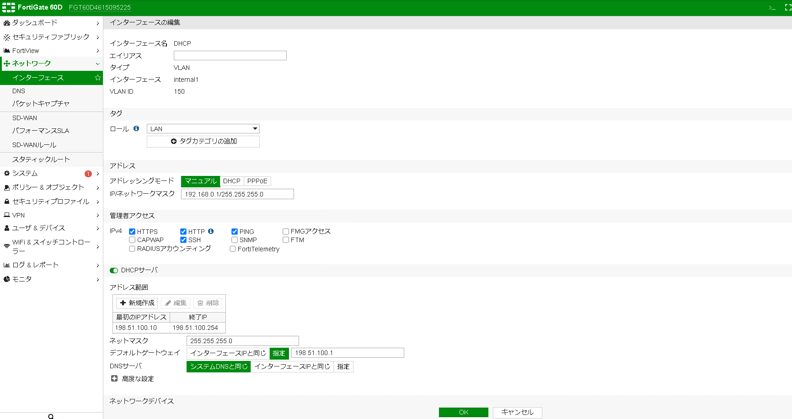
Task: Click the FortiView chart icon
Action: pyautogui.click(x=6, y=51)
